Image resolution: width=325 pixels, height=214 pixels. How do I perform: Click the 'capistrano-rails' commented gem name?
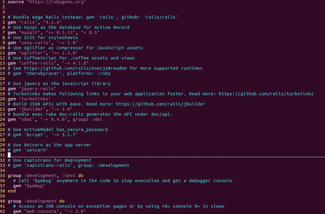point(48,165)
